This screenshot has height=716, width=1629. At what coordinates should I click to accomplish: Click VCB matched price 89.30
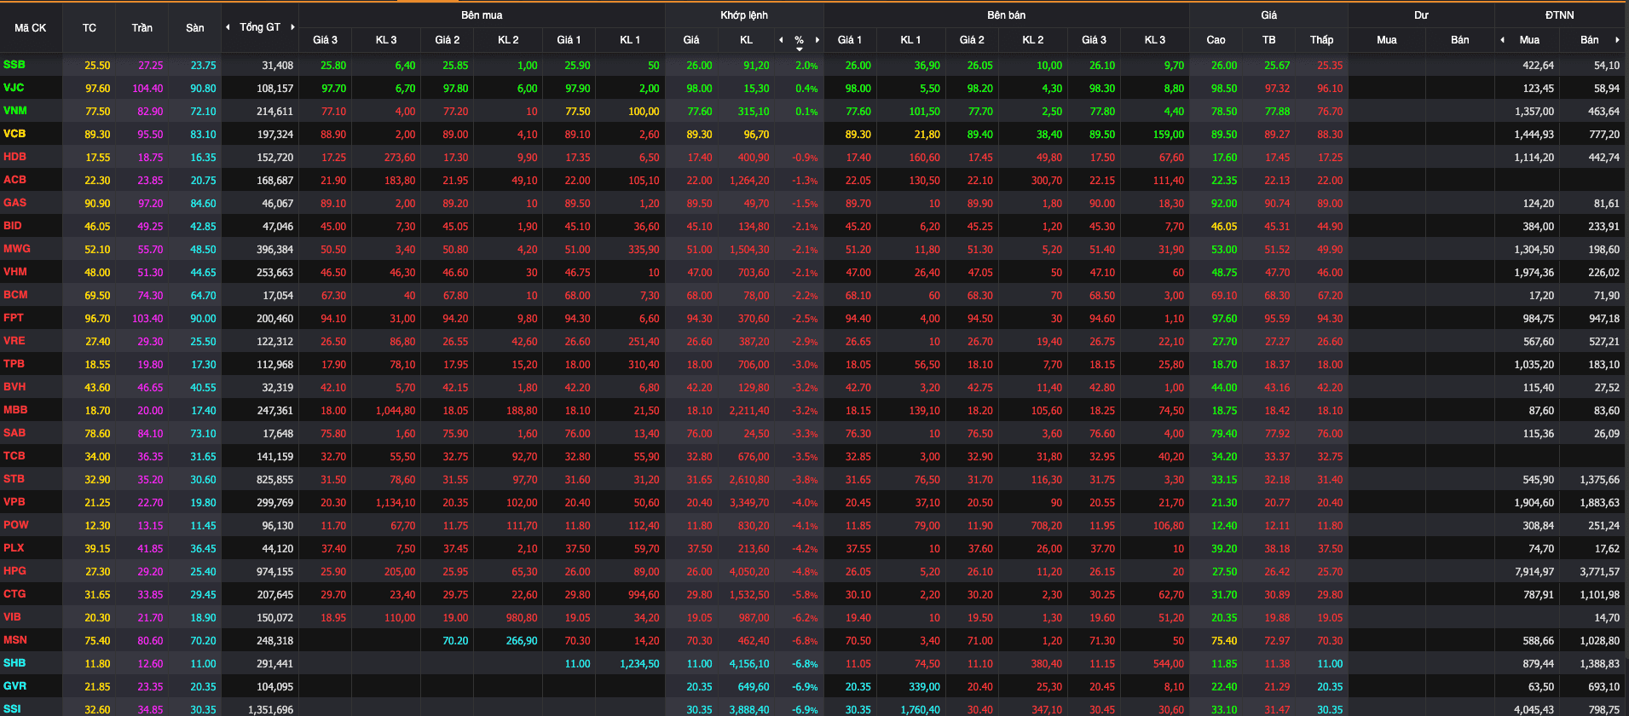[699, 135]
